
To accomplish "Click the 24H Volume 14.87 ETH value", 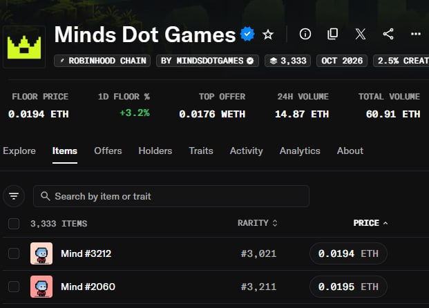I will point(302,114).
